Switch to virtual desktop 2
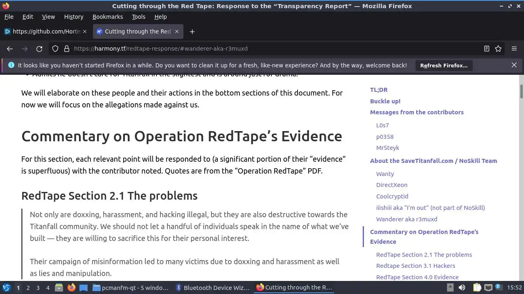 pos(28,287)
